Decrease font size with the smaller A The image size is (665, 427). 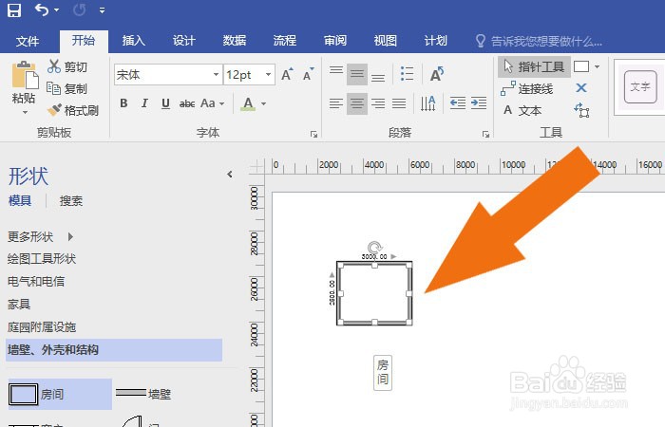click(x=309, y=75)
